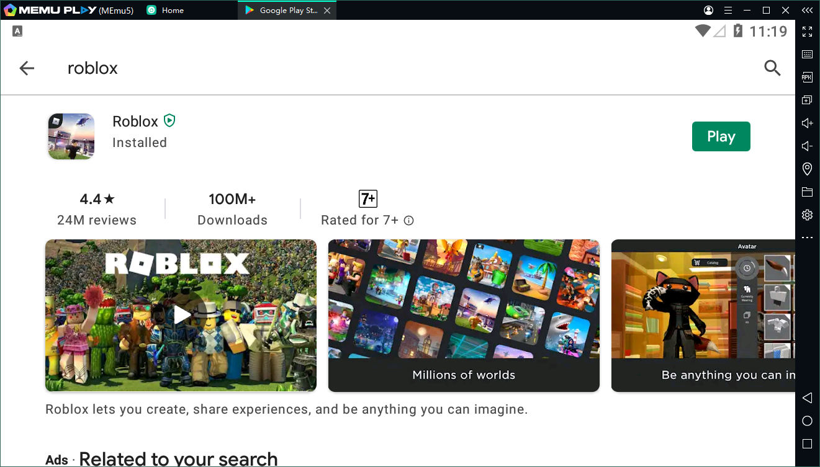Open the shared folder icon
The height and width of the screenshot is (467, 820).
coord(807,192)
